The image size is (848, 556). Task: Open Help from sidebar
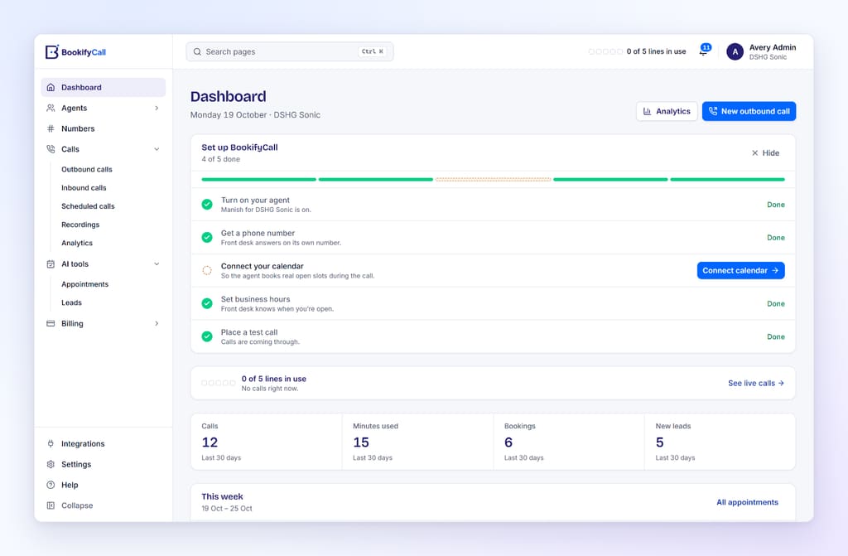click(104, 485)
